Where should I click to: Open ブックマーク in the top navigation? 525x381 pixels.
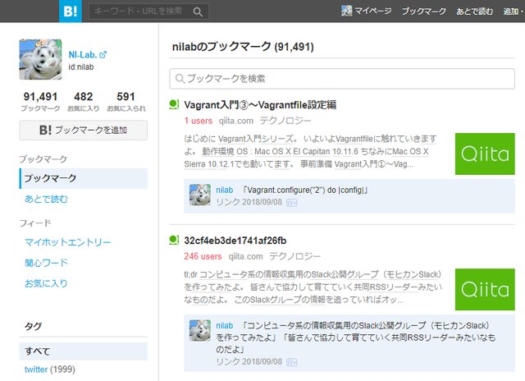[423, 11]
